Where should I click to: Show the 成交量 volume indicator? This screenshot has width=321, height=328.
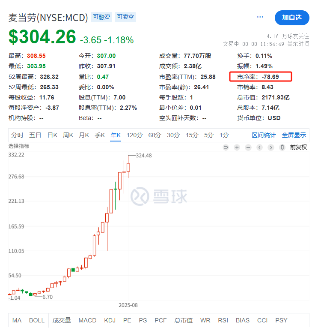[62, 320]
